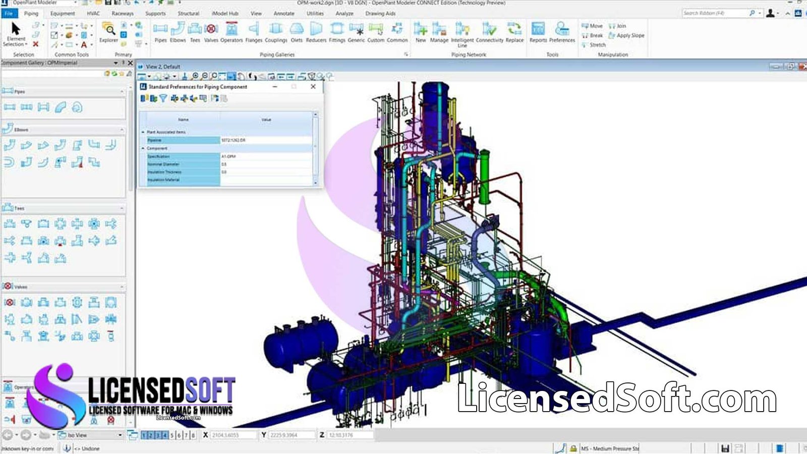Click the Join manipulation button
Image resolution: width=807 pixels, height=454 pixels.
[x=617, y=26]
